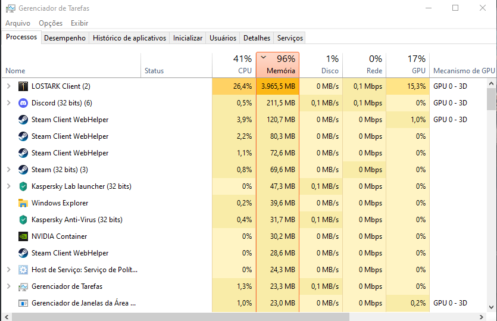Image resolution: width=497 pixels, height=321 pixels.
Task: Open the Inicializar tab
Action: click(x=187, y=38)
